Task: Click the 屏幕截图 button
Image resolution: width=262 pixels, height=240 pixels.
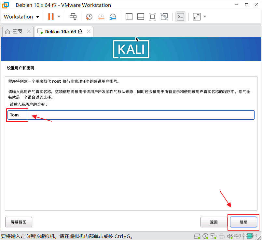Action: (x=19, y=222)
